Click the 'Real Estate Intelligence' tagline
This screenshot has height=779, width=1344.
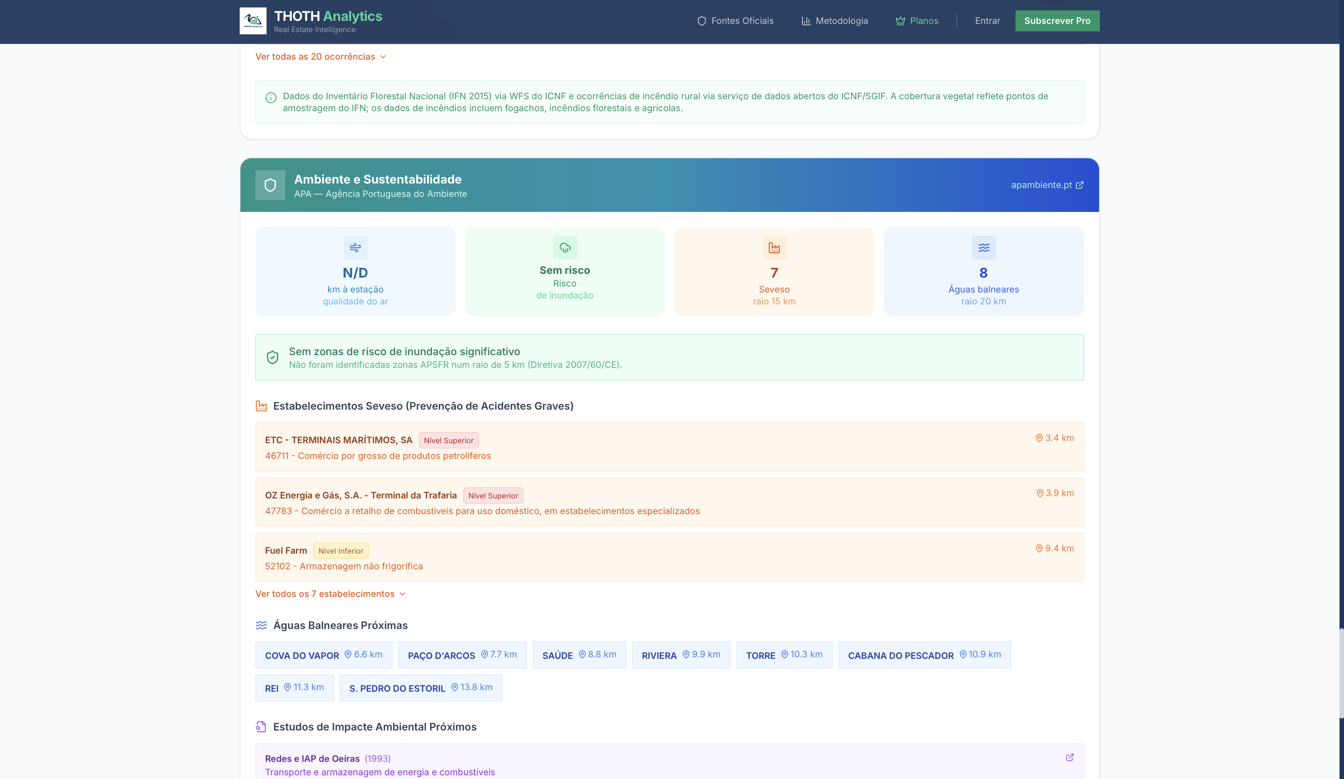pos(315,30)
